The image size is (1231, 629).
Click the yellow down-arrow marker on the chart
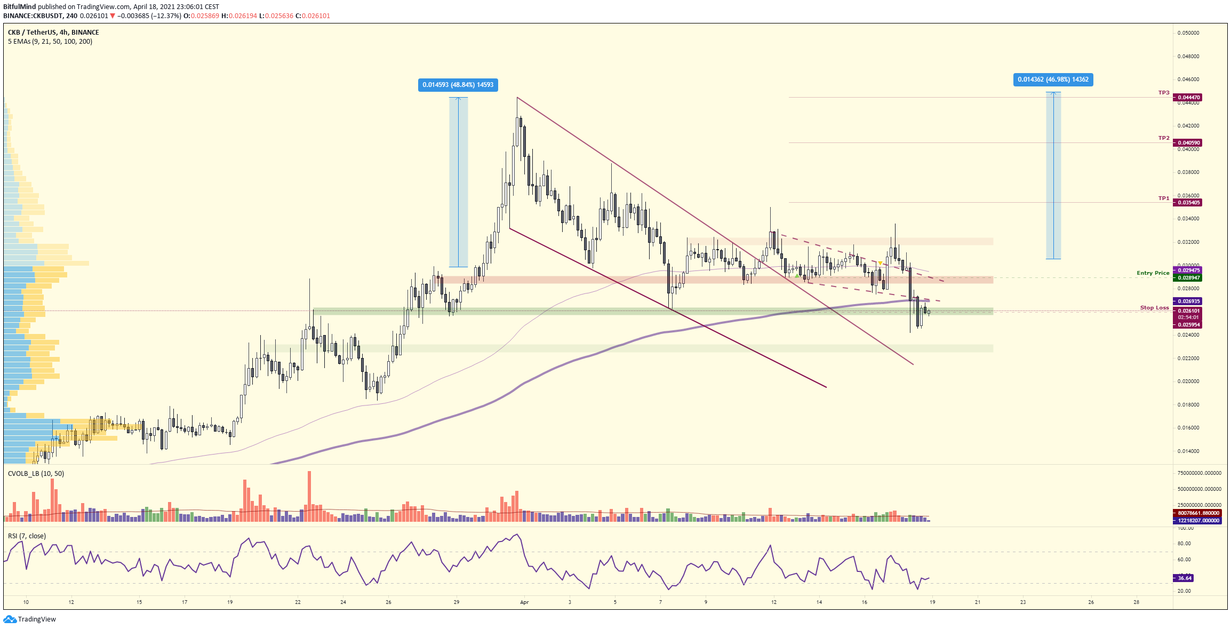[880, 263]
